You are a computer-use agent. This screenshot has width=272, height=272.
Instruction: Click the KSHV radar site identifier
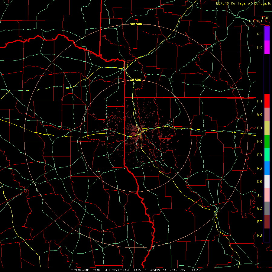(x=156, y=270)
